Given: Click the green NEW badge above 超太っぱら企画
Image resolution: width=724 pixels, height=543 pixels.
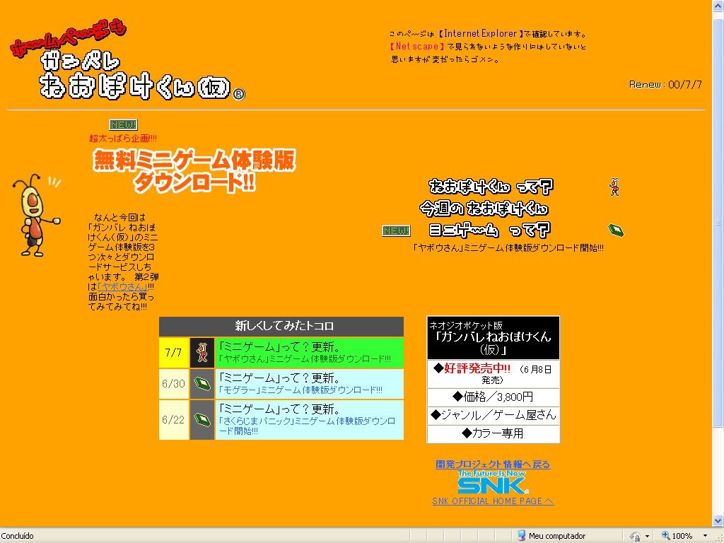Looking at the screenshot, I should pyautogui.click(x=123, y=124).
